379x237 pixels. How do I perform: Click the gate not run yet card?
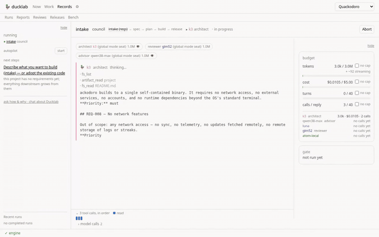pyautogui.click(x=336, y=155)
